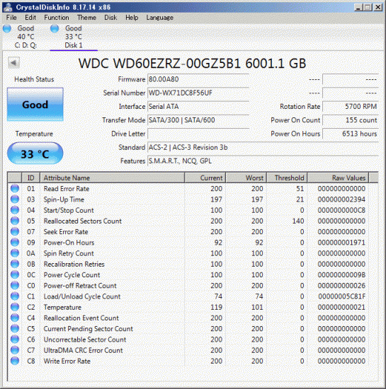Screen dimensions: 386x389
Task: Click the Worst column header
Action: tap(246, 178)
